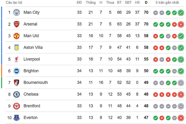Click the Aston Villa club crest
This screenshot has width=186, height=124.
click(x=16, y=48)
